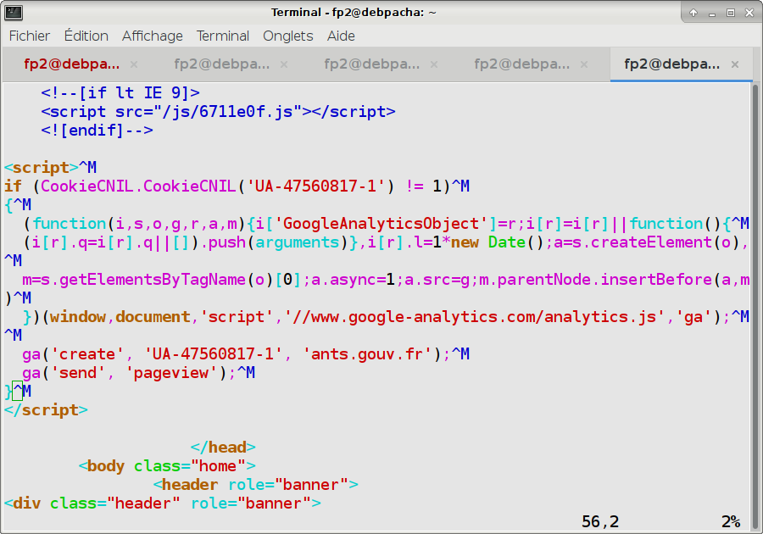Click the 'create' string in the ga call
The height and width of the screenshot is (534, 763).
[x=86, y=354]
